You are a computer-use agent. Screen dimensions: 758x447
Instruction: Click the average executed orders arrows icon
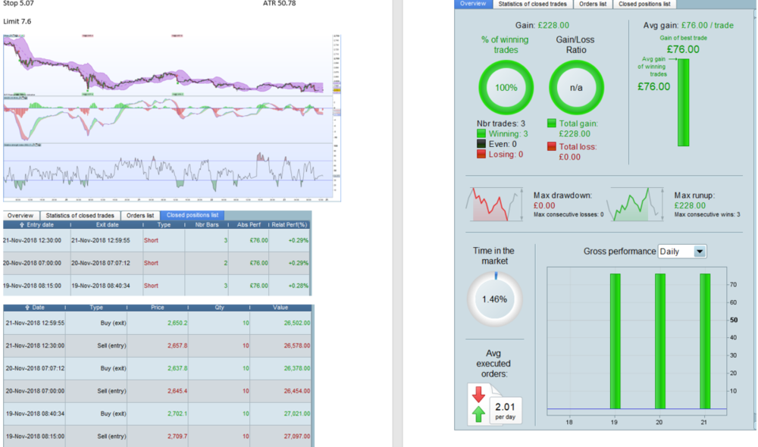pos(477,404)
